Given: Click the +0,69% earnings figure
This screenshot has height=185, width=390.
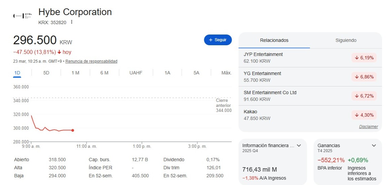Looking at the screenshot, I should pyautogui.click(x=358, y=160).
